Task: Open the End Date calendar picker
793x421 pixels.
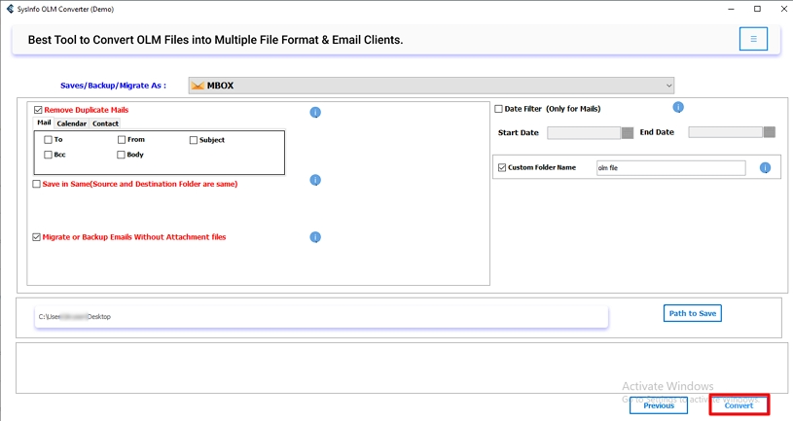Action: (769, 132)
